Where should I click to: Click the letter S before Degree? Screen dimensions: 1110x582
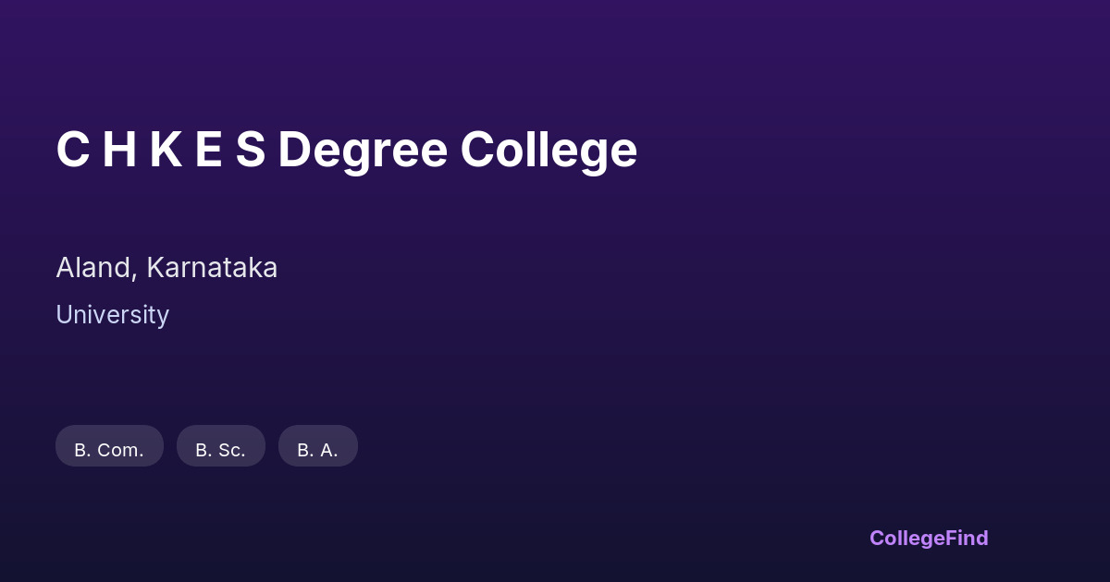point(250,150)
